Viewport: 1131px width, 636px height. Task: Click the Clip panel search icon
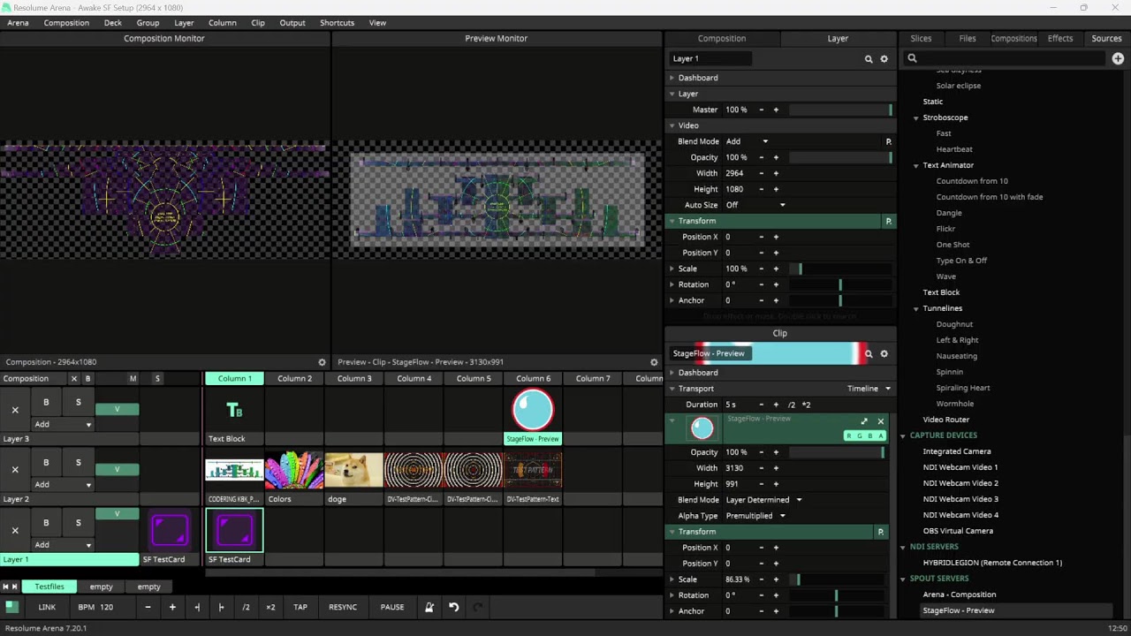[x=869, y=353]
